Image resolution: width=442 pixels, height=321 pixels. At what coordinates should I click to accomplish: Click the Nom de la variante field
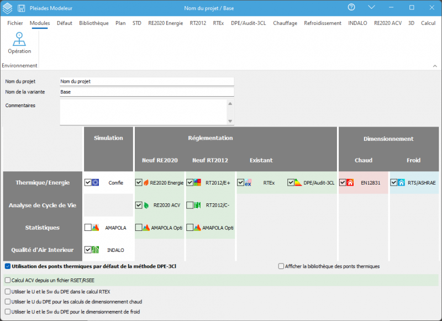(x=147, y=92)
